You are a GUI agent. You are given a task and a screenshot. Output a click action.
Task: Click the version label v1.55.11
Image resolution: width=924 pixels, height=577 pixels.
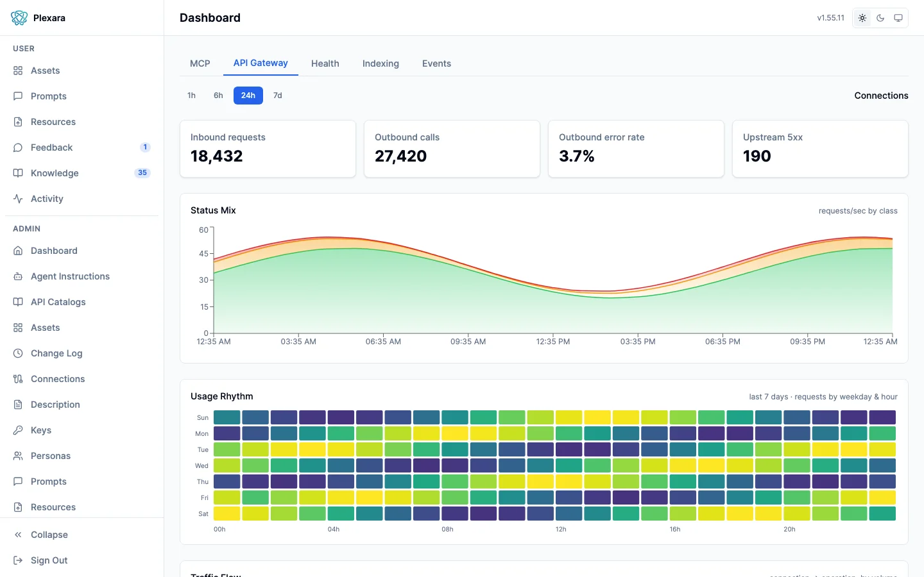tap(830, 18)
